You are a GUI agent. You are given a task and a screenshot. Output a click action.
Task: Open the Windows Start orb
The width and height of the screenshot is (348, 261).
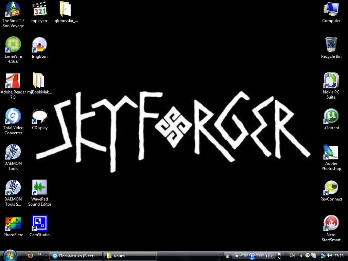click(x=10, y=256)
